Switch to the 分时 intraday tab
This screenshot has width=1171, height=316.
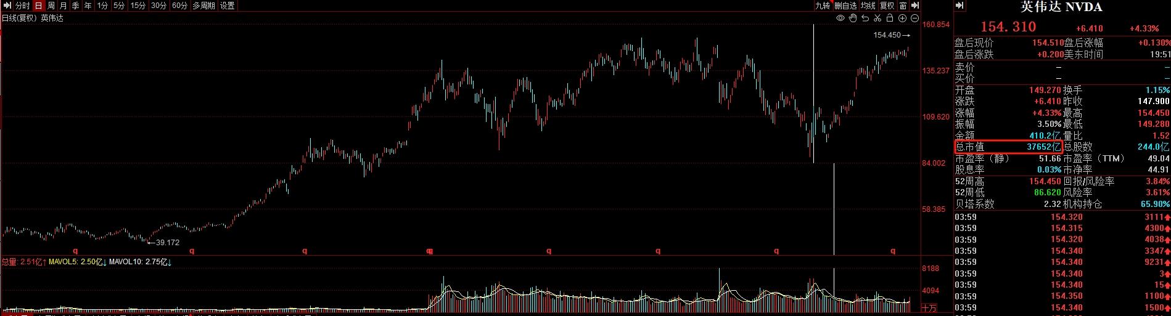pyautogui.click(x=22, y=6)
